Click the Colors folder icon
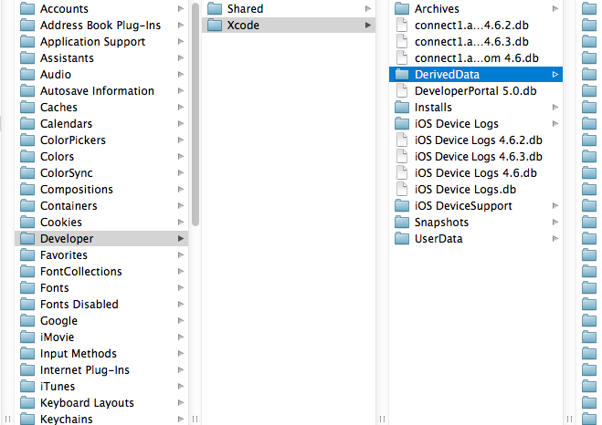This screenshot has width=602, height=425. click(27, 156)
